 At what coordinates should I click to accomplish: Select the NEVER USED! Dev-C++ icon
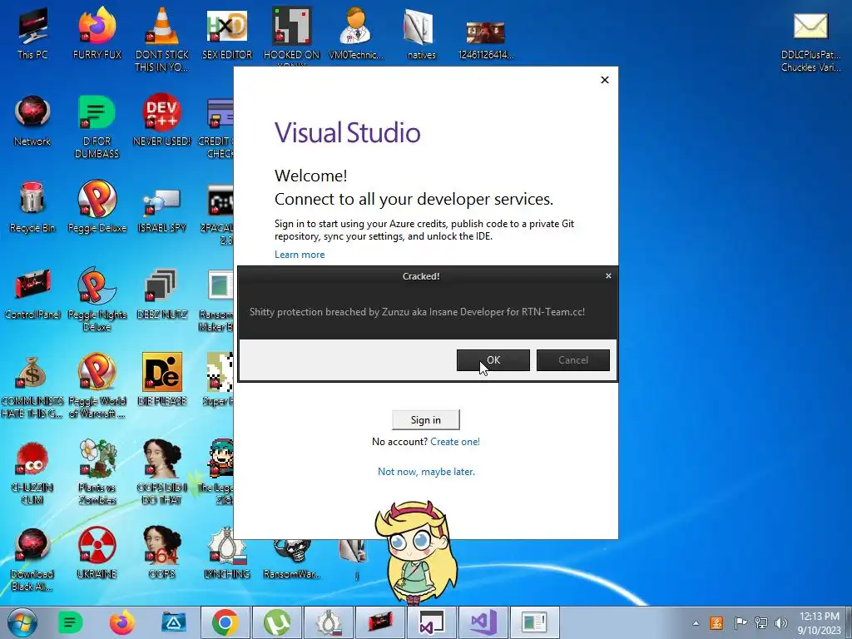point(162,121)
